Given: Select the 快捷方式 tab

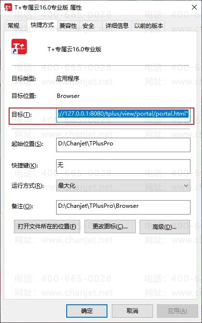Looking at the screenshot, I should [x=42, y=25].
